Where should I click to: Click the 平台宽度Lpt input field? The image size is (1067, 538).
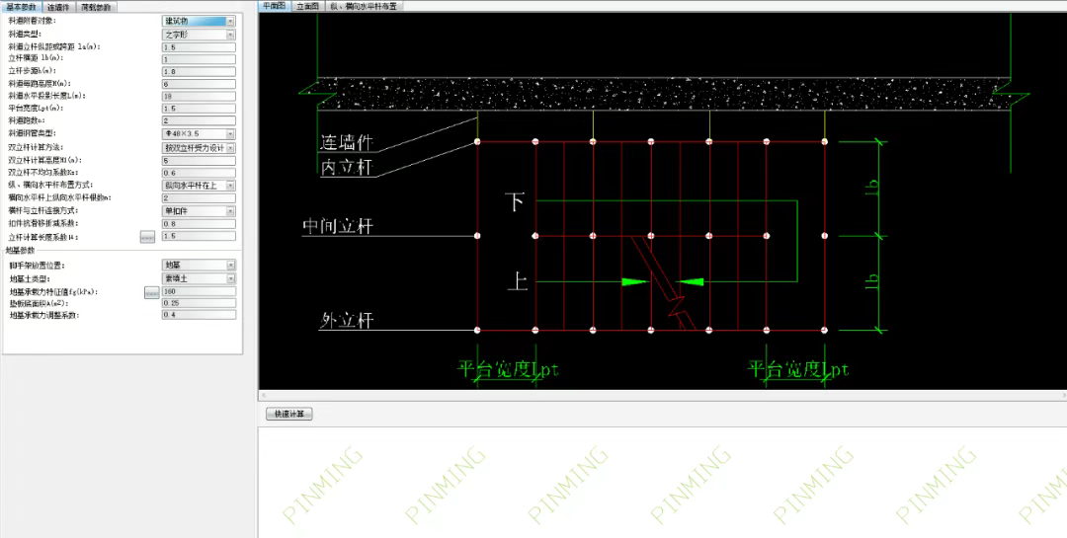[199, 109]
